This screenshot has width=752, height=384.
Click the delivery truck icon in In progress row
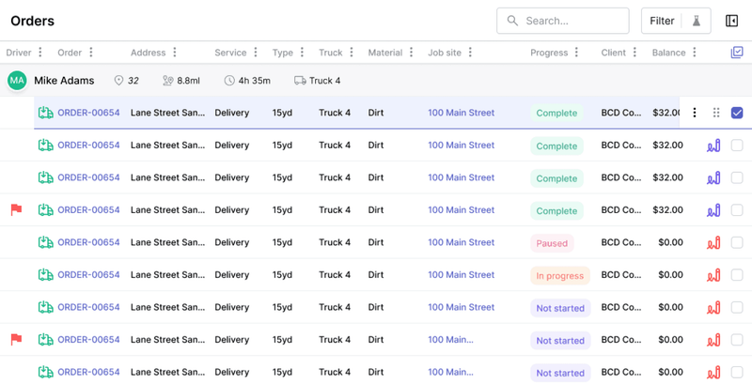(45, 275)
